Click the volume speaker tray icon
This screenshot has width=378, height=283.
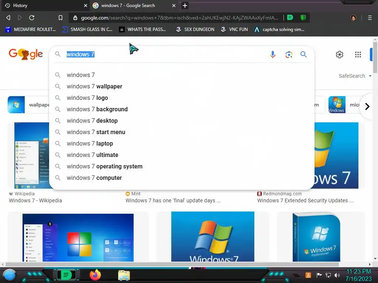pos(337,275)
